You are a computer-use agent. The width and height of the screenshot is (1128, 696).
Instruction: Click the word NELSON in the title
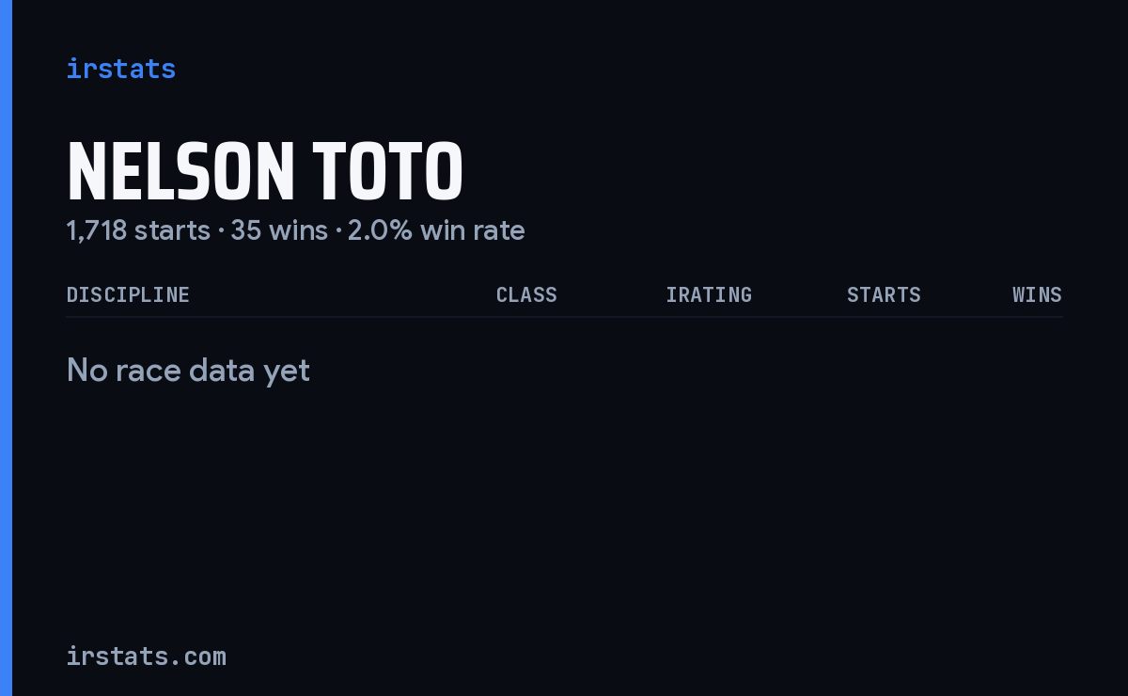tap(180, 172)
